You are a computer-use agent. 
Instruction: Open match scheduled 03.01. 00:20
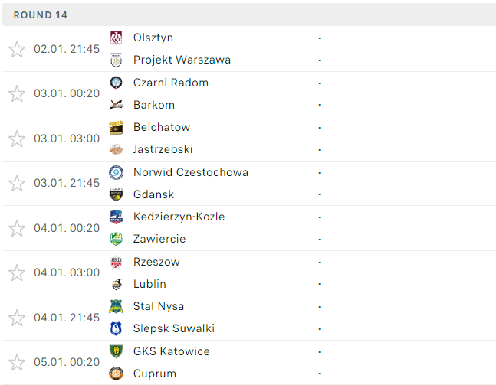pyautogui.click(x=248, y=94)
